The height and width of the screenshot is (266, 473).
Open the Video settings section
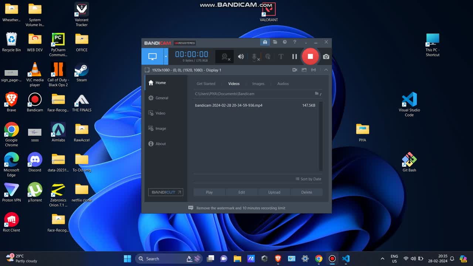click(x=166, y=113)
